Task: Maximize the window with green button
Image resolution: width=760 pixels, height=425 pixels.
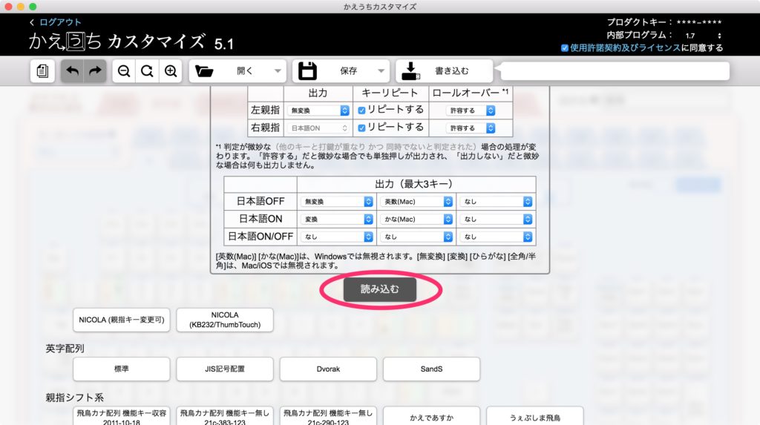Action: (x=33, y=7)
